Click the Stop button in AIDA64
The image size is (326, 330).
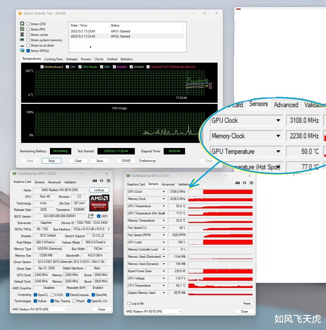(52, 161)
